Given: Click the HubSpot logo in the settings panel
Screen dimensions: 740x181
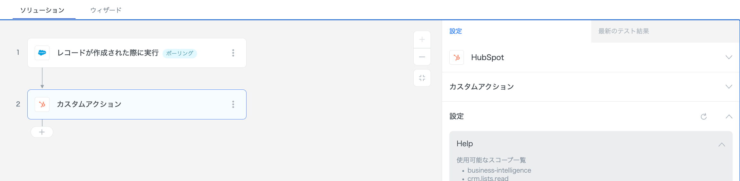Looking at the screenshot, I should [x=456, y=58].
